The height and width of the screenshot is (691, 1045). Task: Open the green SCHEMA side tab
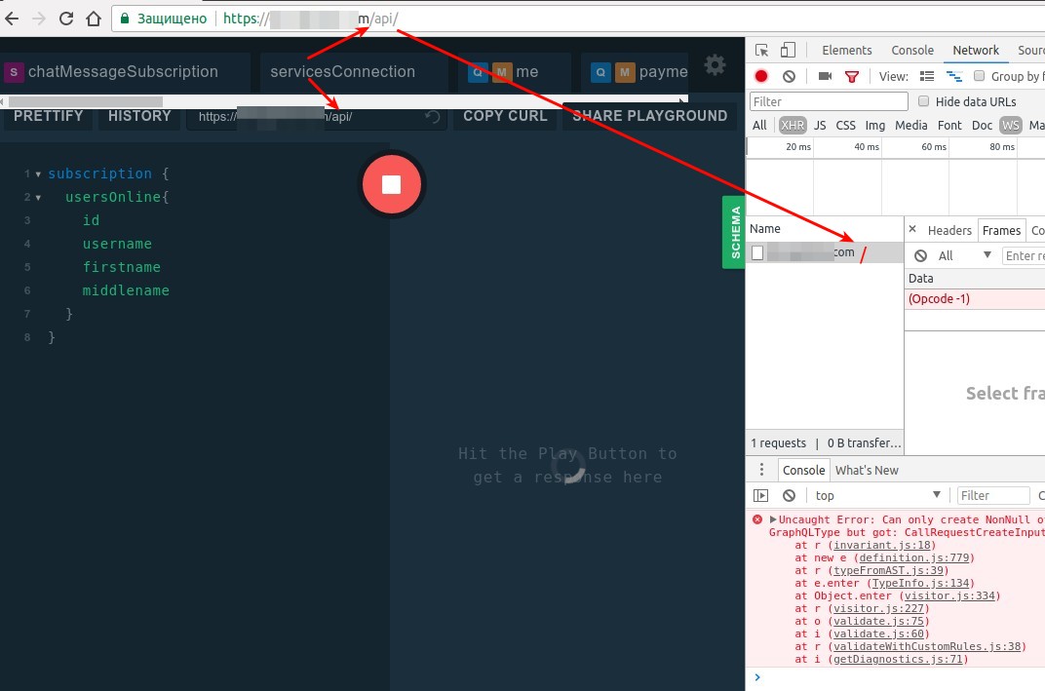click(734, 232)
